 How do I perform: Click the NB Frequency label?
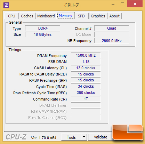click(x=79, y=41)
